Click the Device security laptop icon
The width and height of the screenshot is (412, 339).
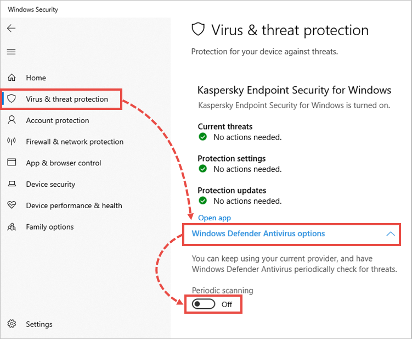pos(12,184)
